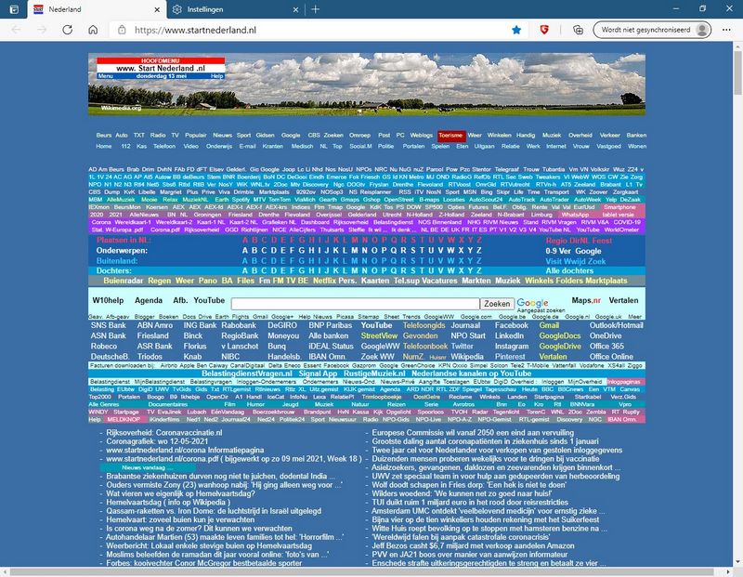Close the Instellingen tab
The width and height of the screenshot is (743, 577).
point(295,9)
